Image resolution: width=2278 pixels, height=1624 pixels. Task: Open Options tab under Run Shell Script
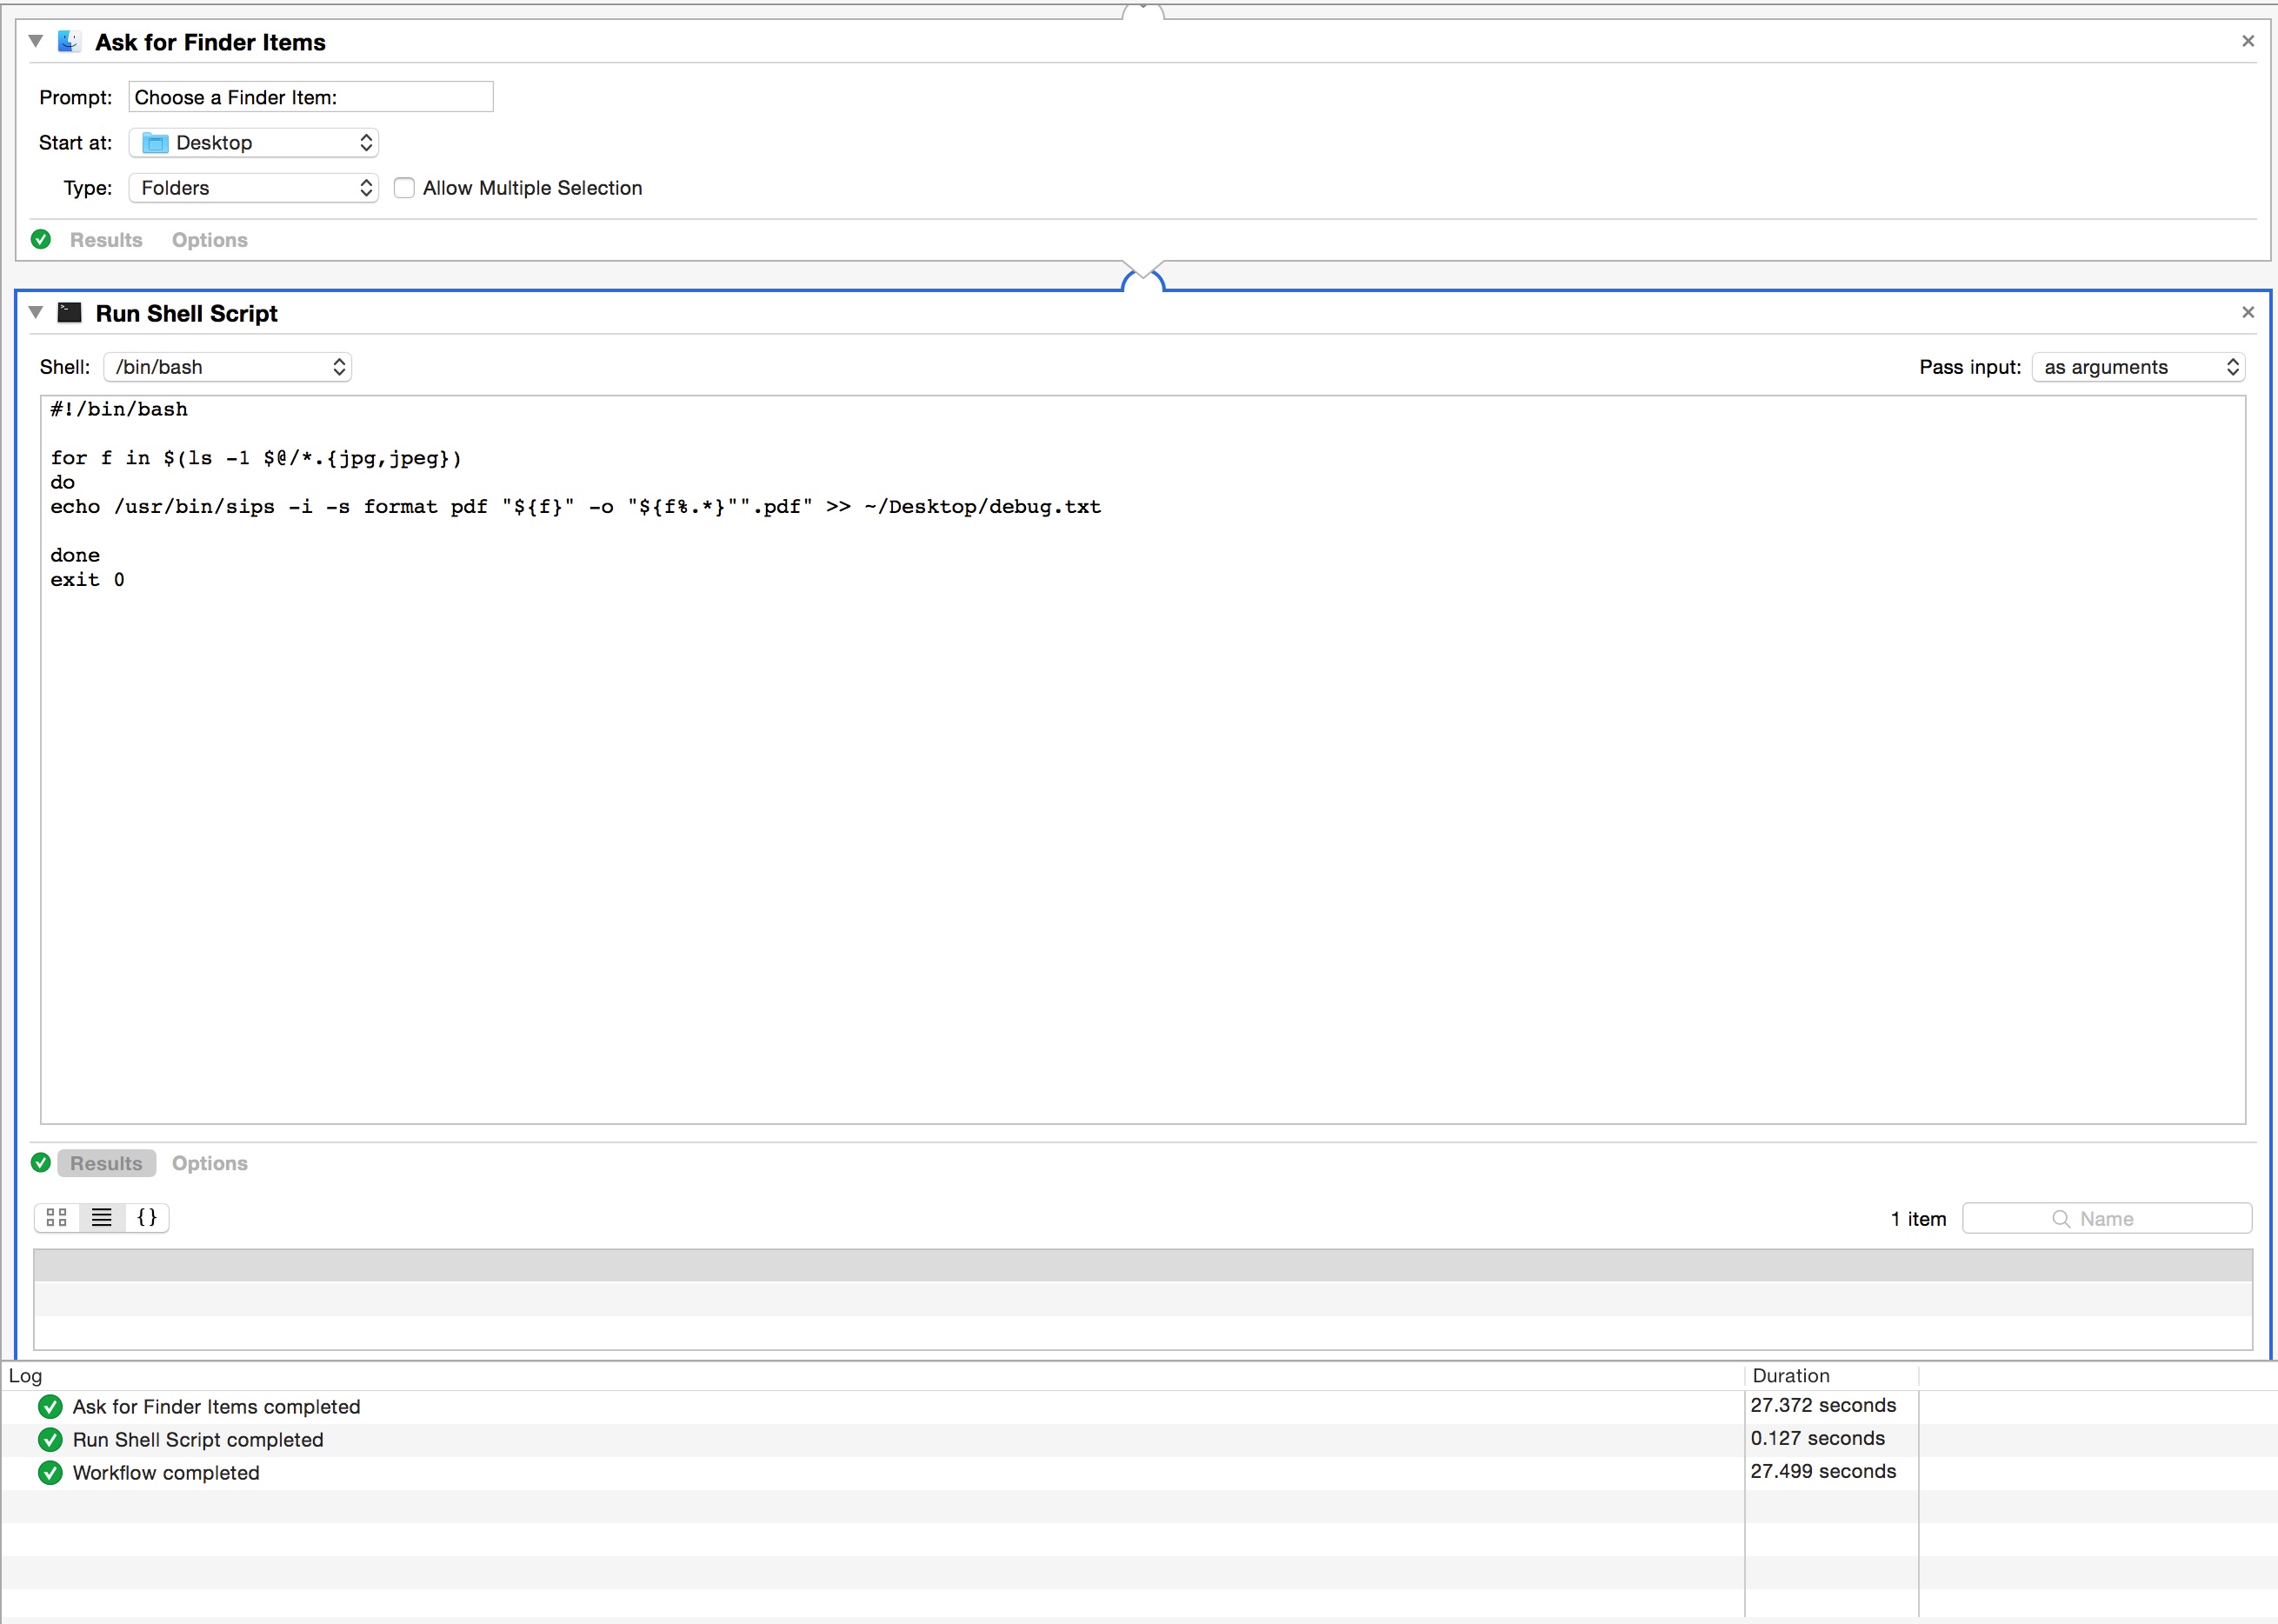209,1163
